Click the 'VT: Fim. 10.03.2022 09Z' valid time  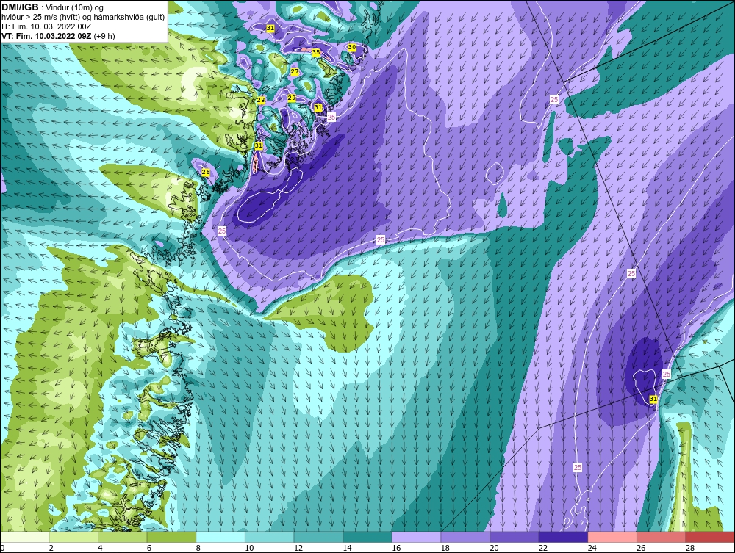point(47,36)
